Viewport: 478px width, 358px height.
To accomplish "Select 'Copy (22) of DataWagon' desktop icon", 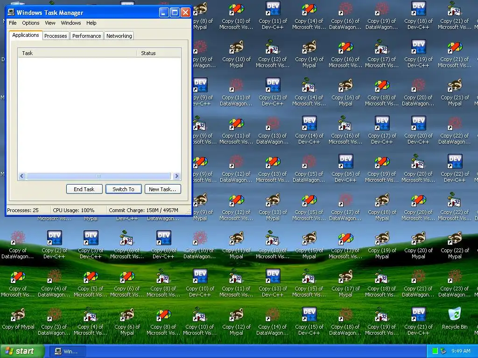I will (x=454, y=131).
